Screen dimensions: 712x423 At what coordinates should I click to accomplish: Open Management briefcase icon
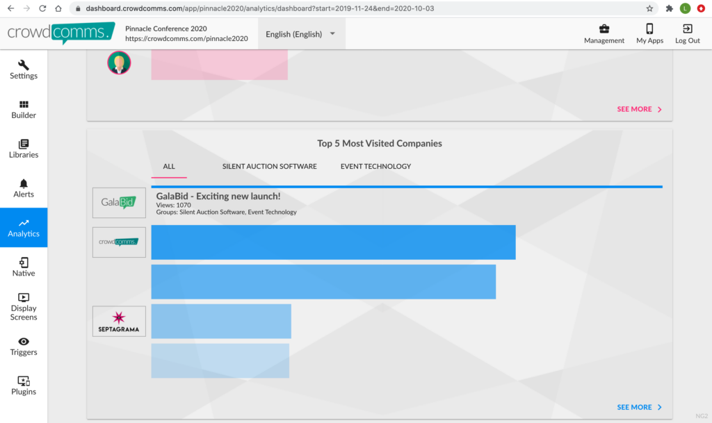click(604, 29)
